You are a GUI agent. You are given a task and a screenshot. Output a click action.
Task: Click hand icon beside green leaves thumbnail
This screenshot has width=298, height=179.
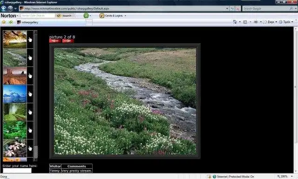tap(30, 130)
